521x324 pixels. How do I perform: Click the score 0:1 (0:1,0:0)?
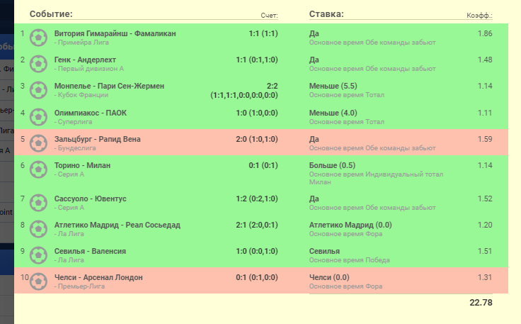(257, 278)
